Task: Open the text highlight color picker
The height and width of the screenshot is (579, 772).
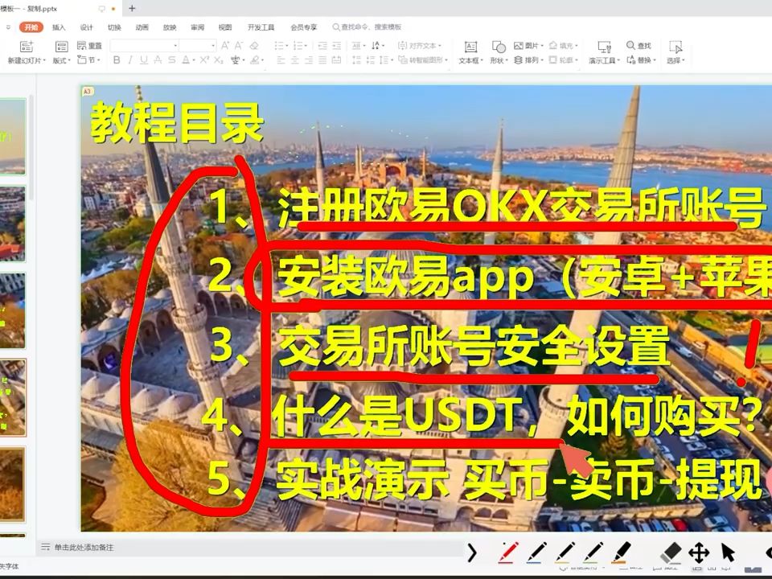Action: point(257,60)
